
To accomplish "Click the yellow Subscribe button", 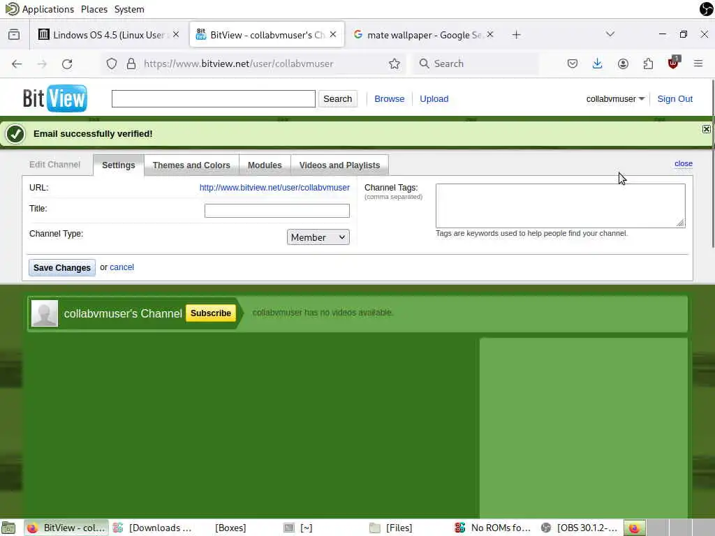I will pyautogui.click(x=211, y=313).
